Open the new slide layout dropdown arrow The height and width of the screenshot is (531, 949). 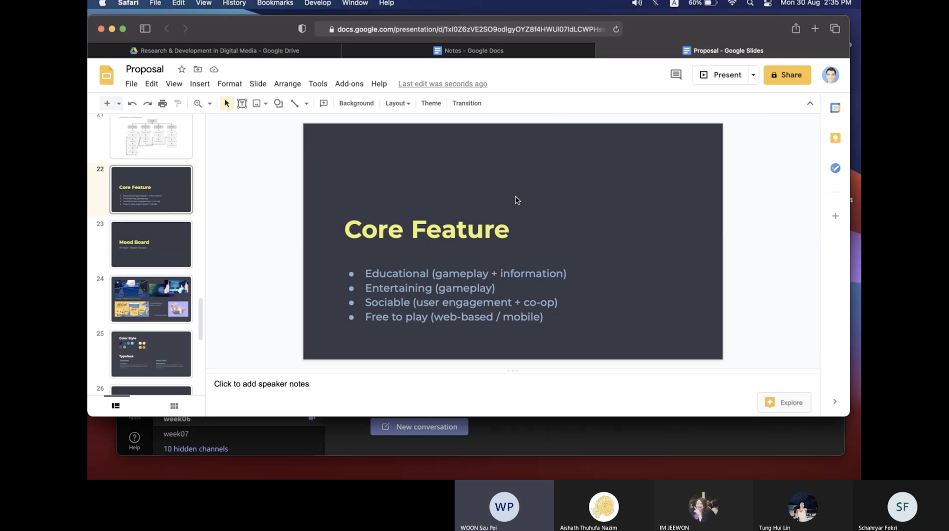click(119, 104)
